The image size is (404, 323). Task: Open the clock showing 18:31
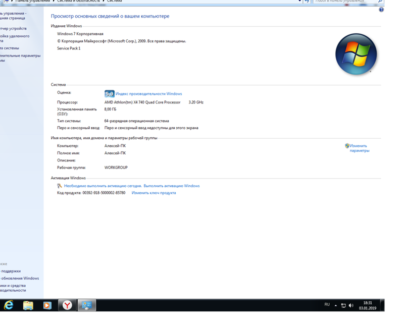click(x=368, y=305)
